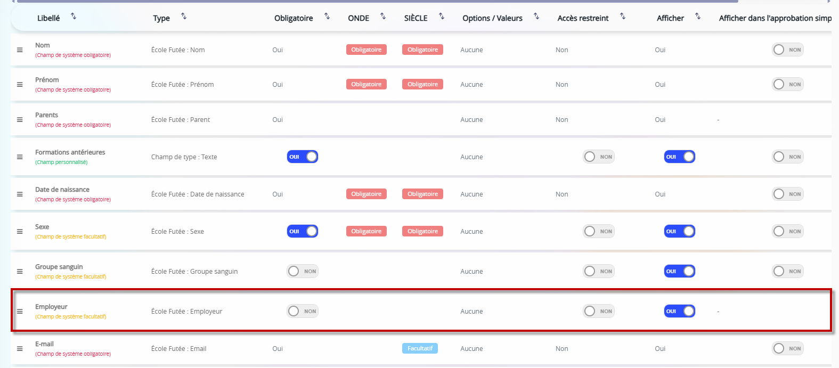Viewport: 839px width, 368px height.
Task: Sort by Type column arrows
Action: [x=184, y=17]
